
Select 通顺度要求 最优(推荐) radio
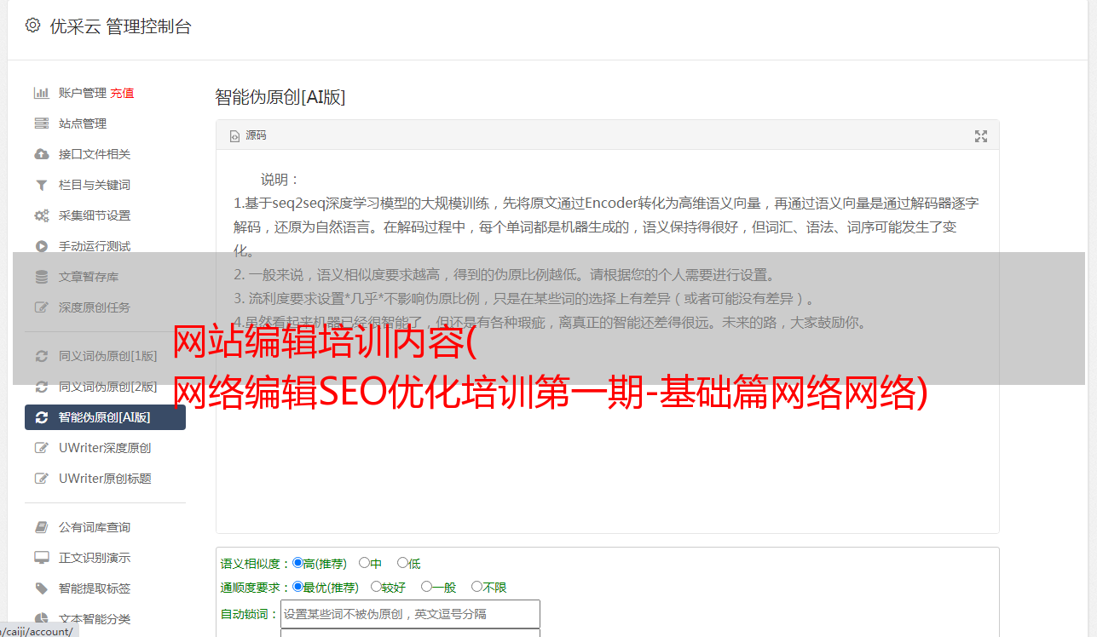(297, 586)
